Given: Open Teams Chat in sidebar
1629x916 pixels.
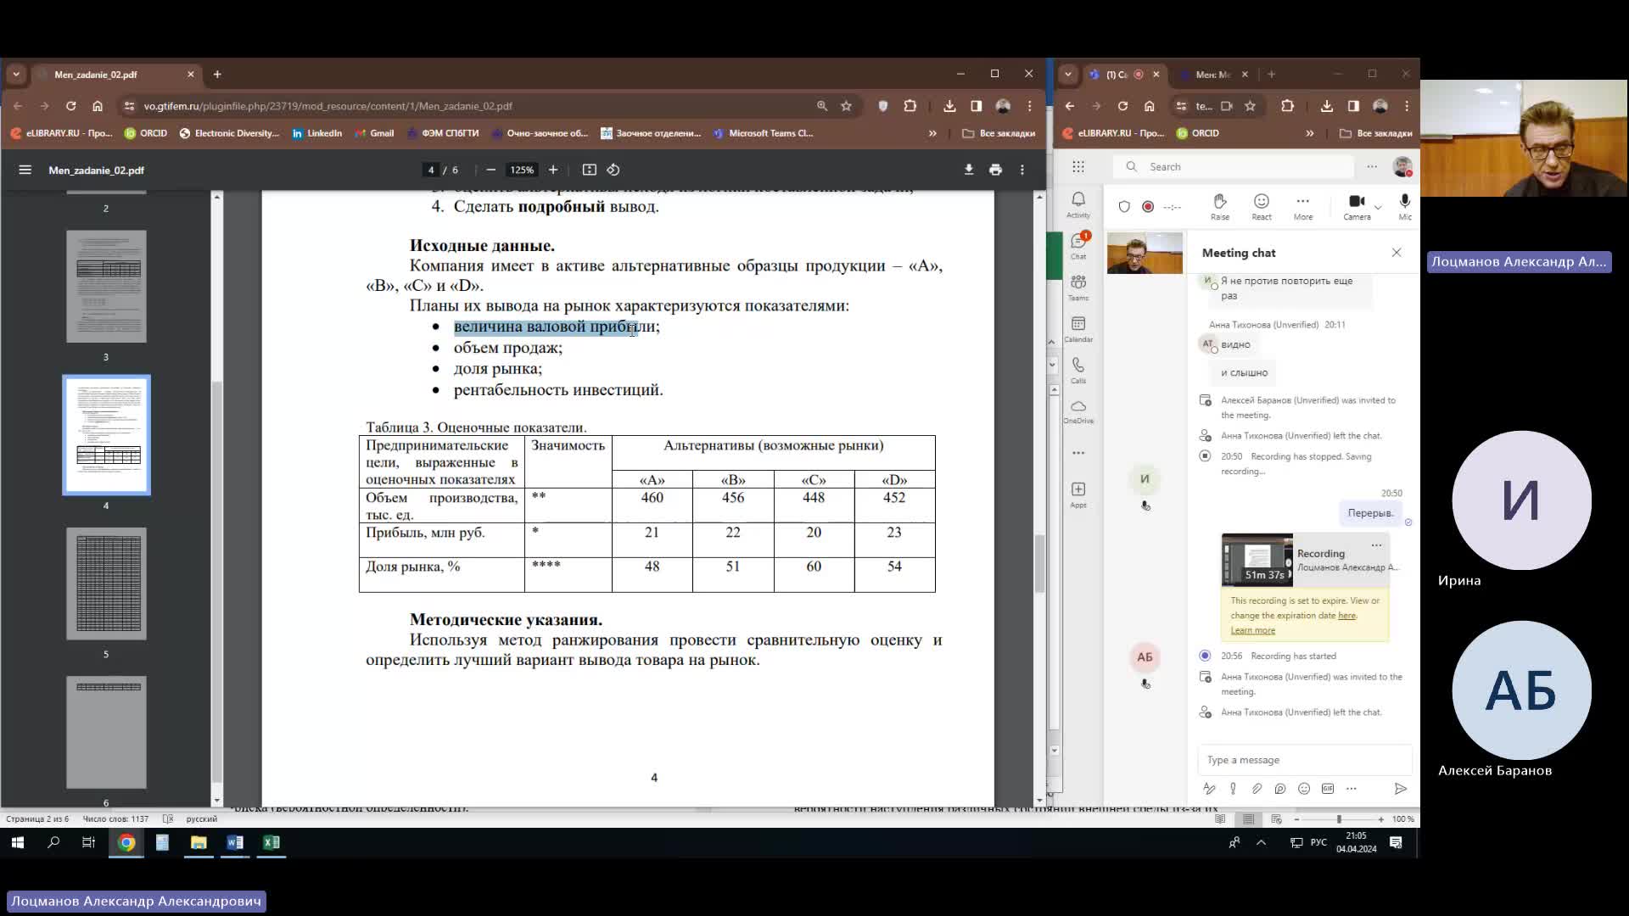Looking at the screenshot, I should [x=1078, y=245].
